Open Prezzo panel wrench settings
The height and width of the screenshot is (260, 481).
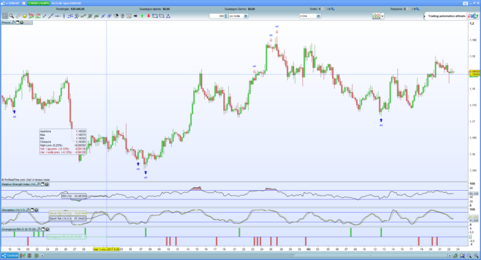(13, 23)
